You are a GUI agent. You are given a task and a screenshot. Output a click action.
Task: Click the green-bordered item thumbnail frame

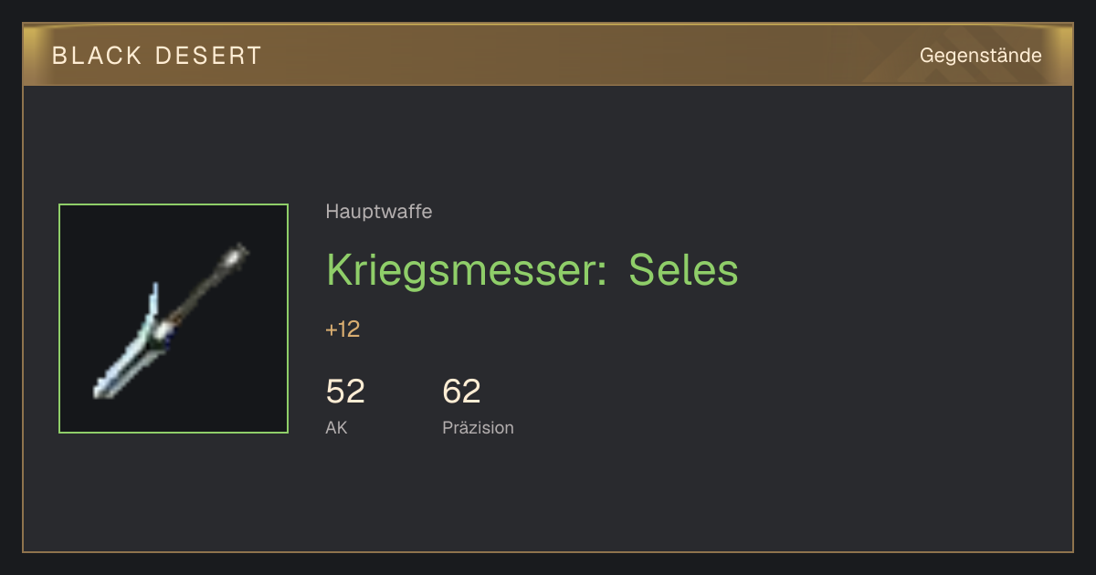pos(174,319)
